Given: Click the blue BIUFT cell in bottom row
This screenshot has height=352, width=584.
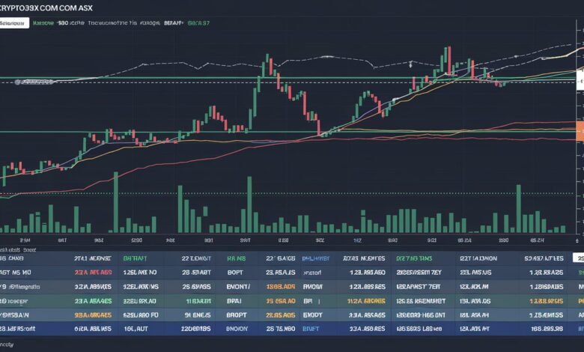Looking at the screenshot, I should (311, 329).
